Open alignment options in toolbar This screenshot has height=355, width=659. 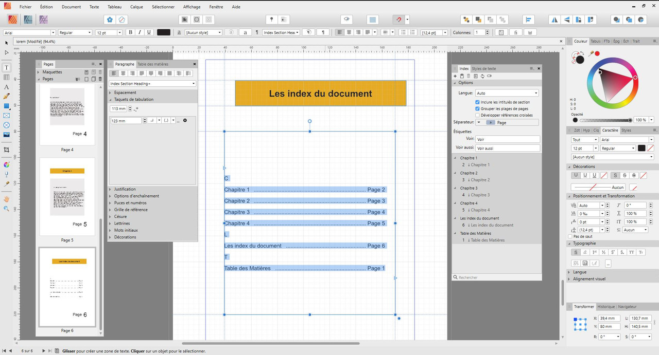tap(528, 20)
